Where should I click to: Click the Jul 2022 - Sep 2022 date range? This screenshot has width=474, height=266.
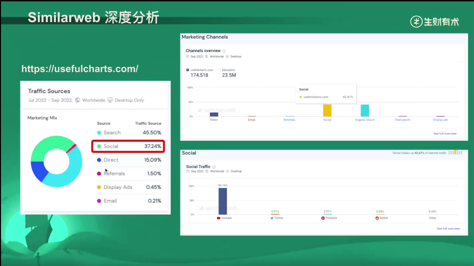[x=50, y=100]
